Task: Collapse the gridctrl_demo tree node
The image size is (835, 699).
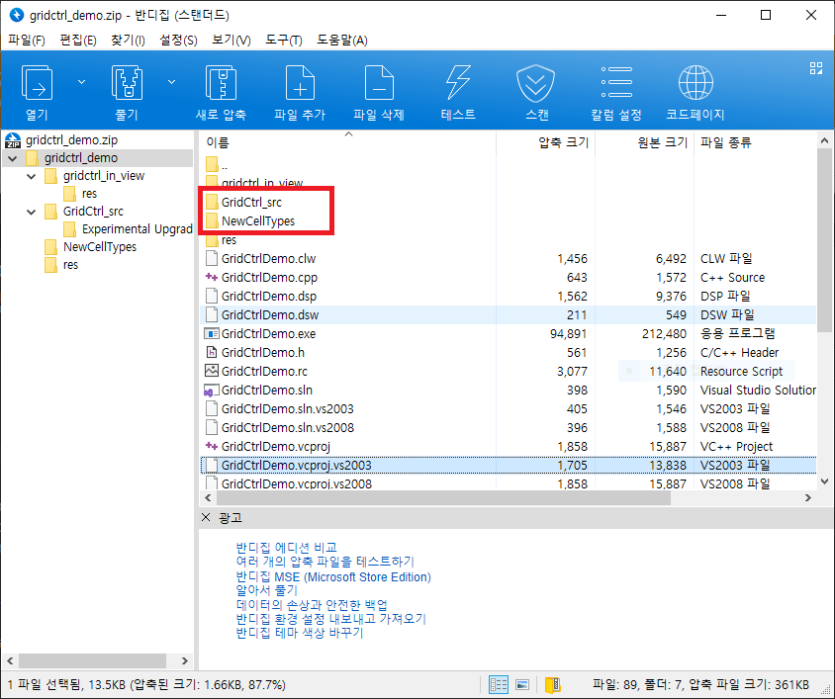Action: (x=13, y=158)
